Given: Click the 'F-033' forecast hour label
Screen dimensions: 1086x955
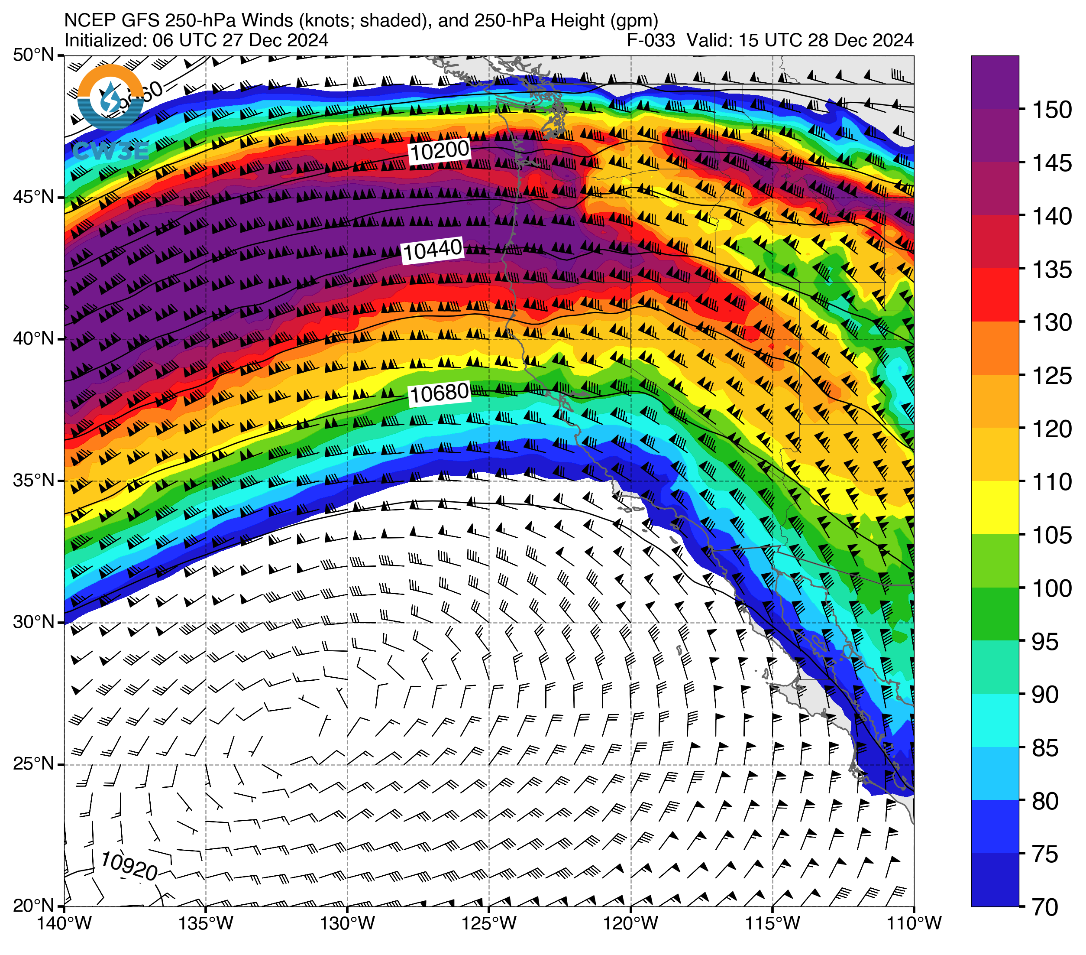Looking at the screenshot, I should (x=651, y=40).
